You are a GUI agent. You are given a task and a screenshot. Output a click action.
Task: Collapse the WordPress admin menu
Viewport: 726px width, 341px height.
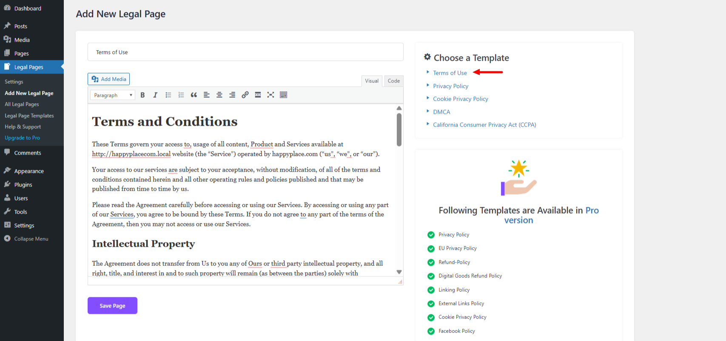tap(31, 239)
